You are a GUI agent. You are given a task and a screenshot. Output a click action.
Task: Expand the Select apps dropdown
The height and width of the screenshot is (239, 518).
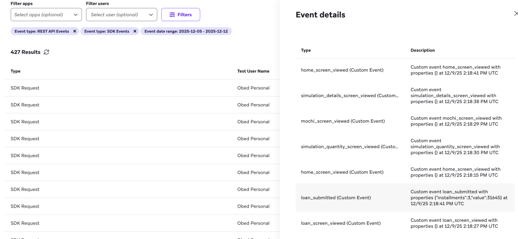click(46, 15)
